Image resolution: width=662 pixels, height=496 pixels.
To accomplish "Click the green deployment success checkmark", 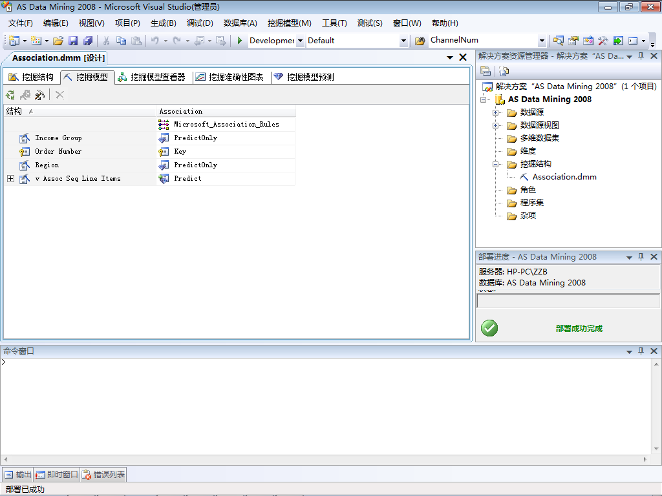I will click(489, 328).
